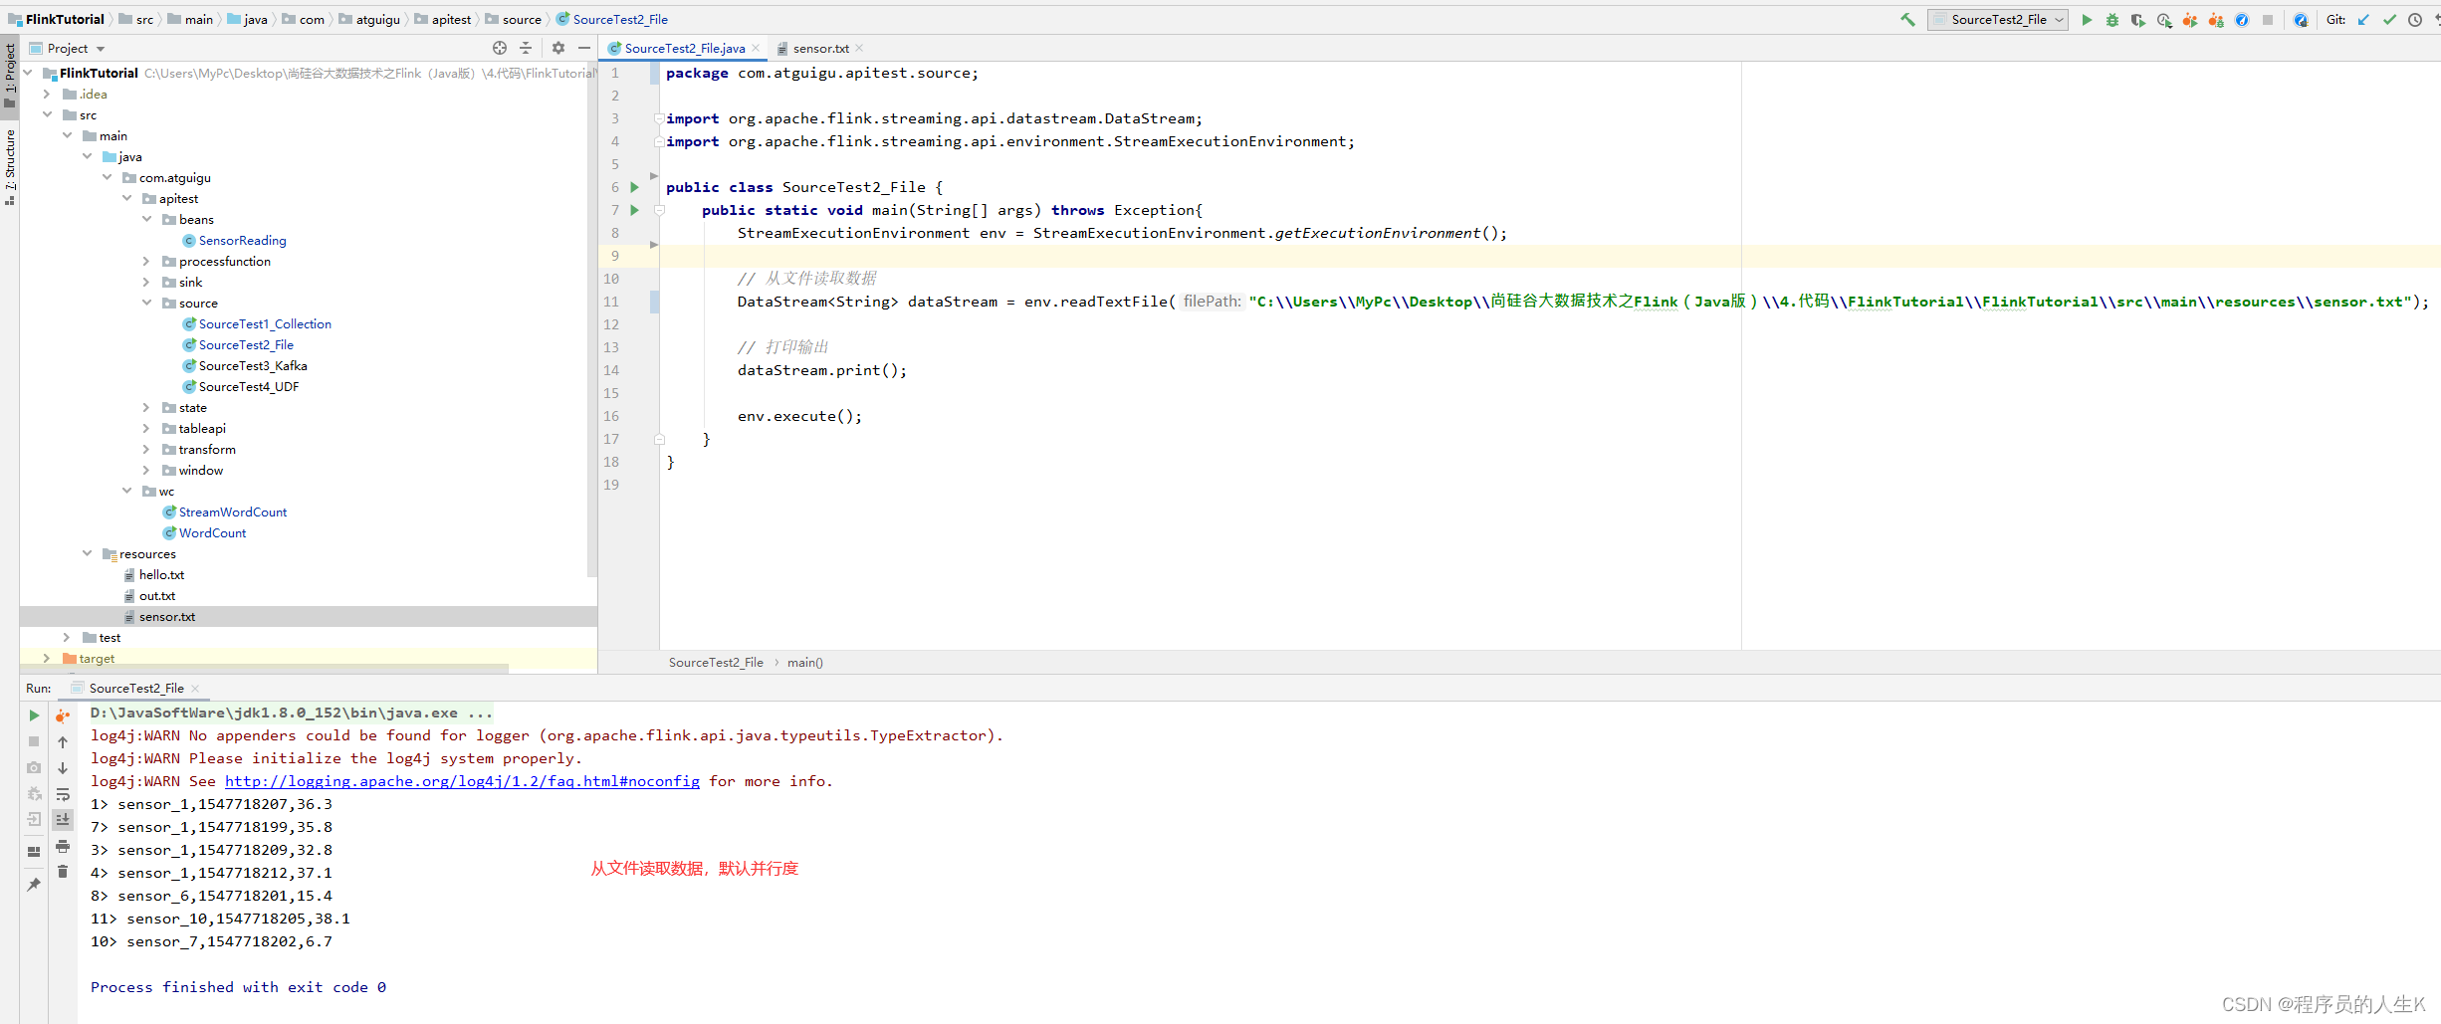Clear the Run console with the trash icon

coord(63,872)
